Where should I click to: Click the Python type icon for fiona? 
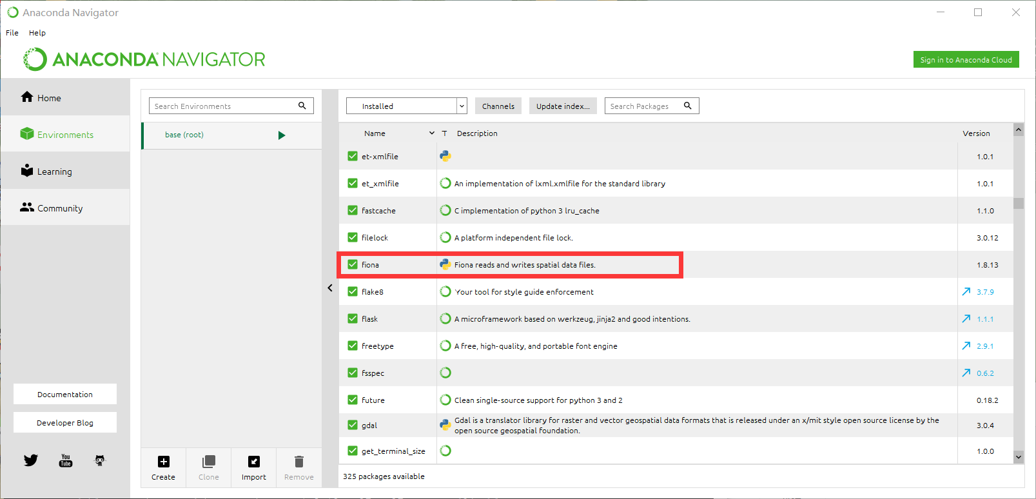coord(445,264)
